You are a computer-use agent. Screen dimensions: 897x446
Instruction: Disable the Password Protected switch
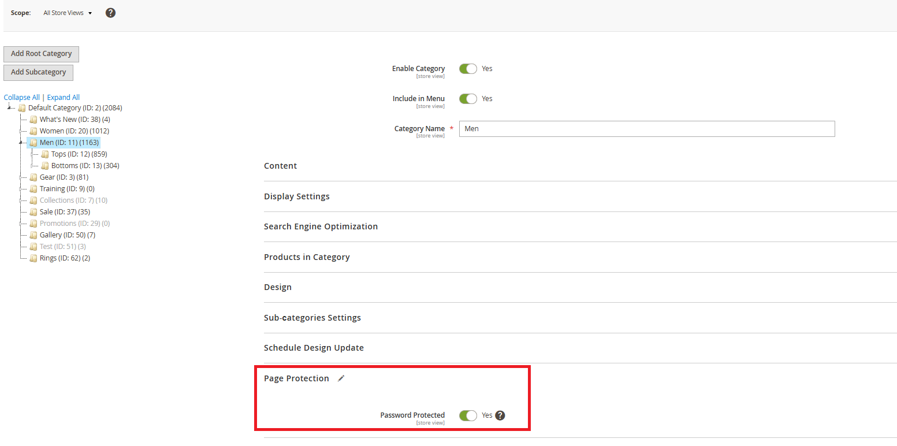[468, 415]
